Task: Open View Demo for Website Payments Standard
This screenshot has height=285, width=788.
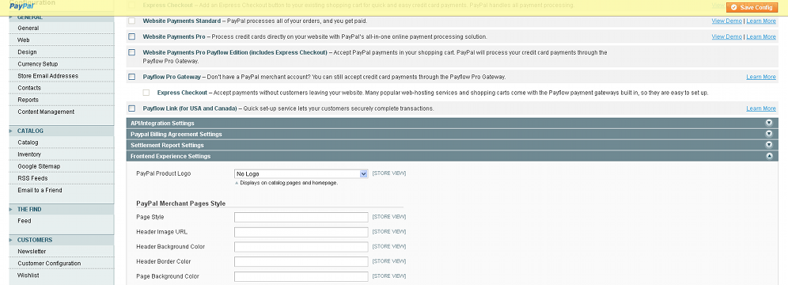Action: pos(727,21)
